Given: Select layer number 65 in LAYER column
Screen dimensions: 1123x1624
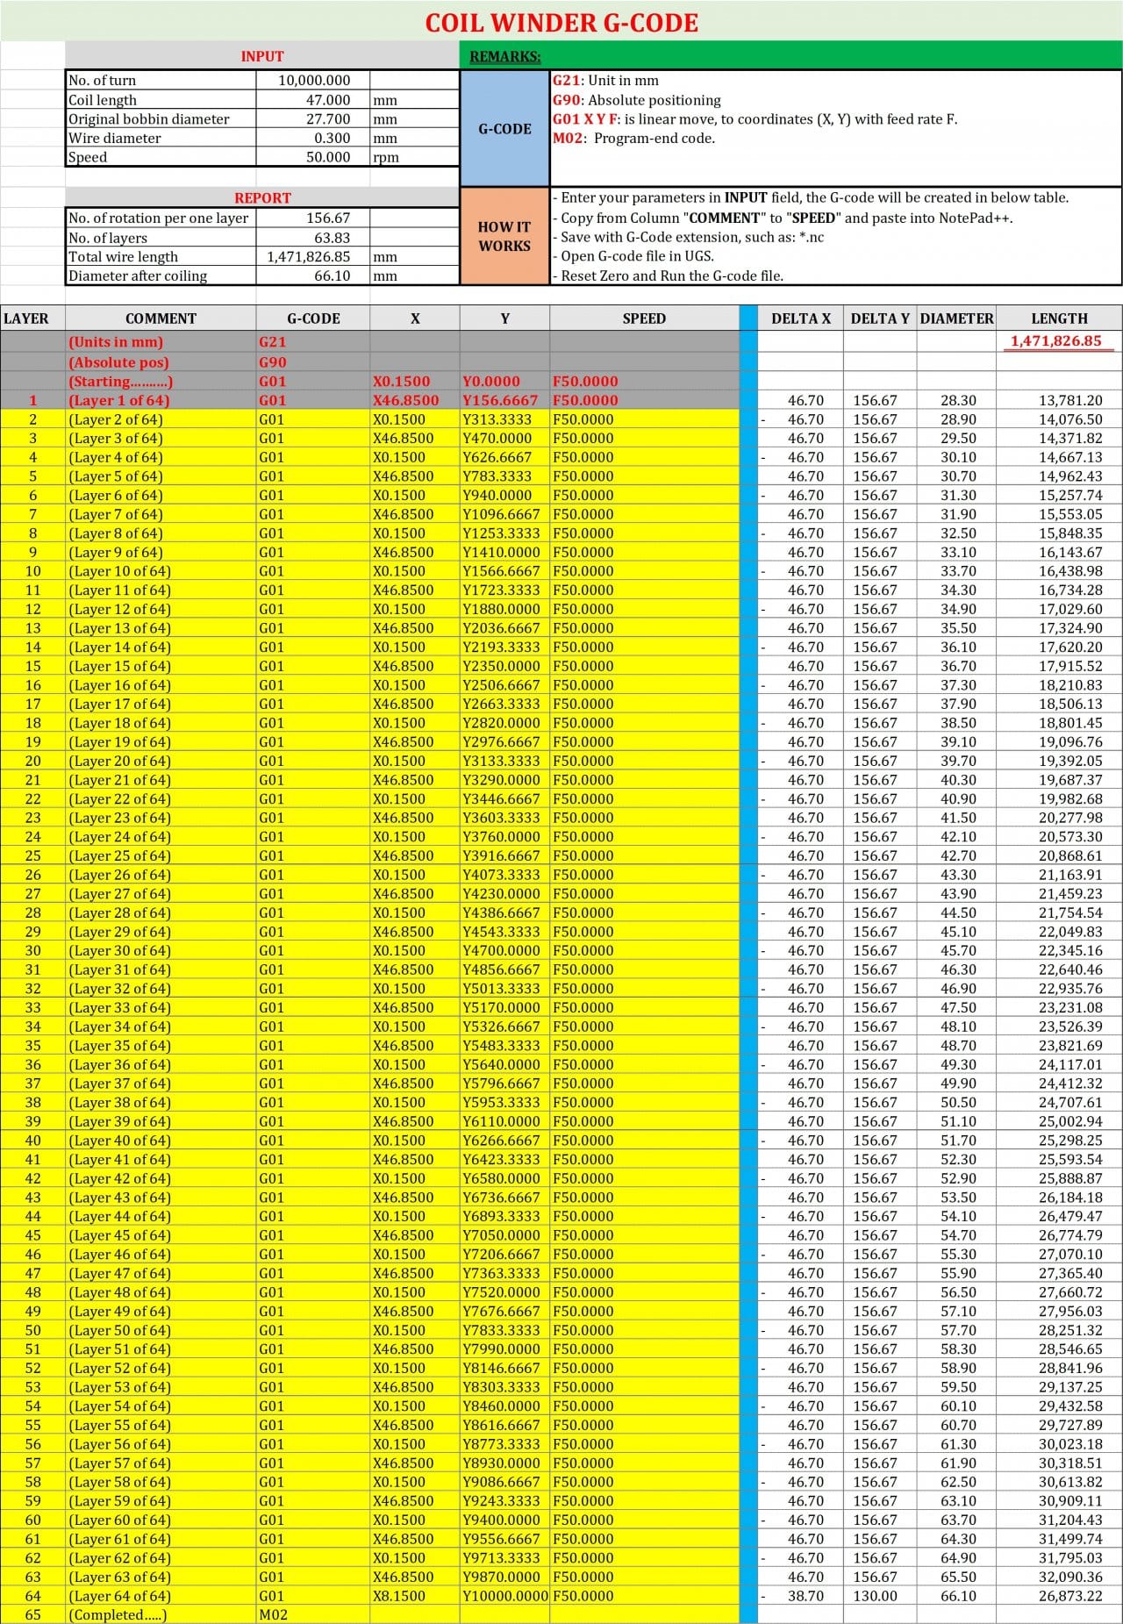Looking at the screenshot, I should (32, 1614).
